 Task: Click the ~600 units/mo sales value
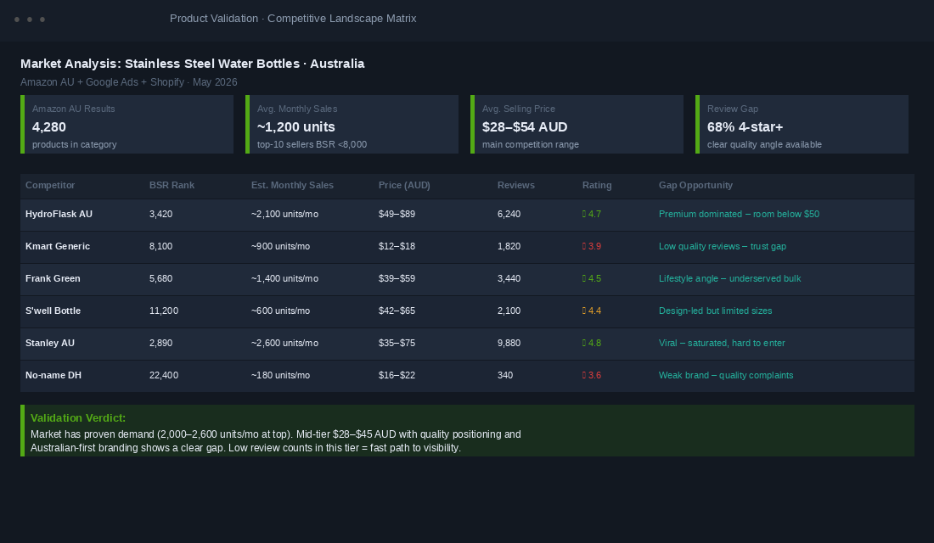point(280,311)
